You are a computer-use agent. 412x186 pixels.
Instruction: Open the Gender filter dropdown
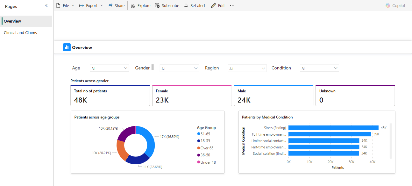tap(179, 68)
